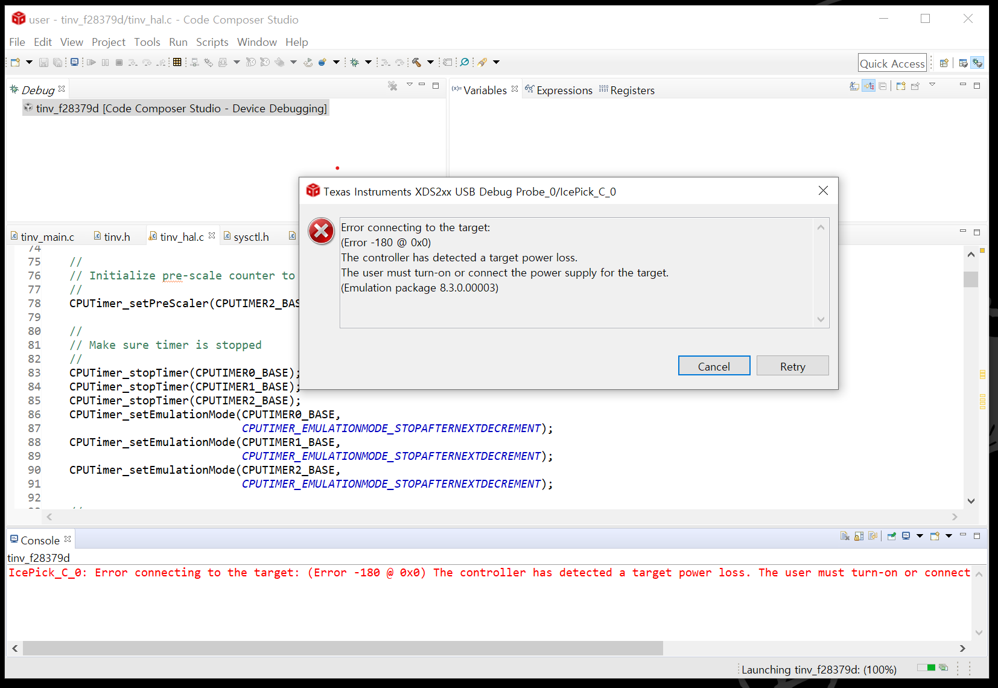Image resolution: width=998 pixels, height=688 pixels.
Task: Close the Console view tab
Action: pyautogui.click(x=68, y=539)
